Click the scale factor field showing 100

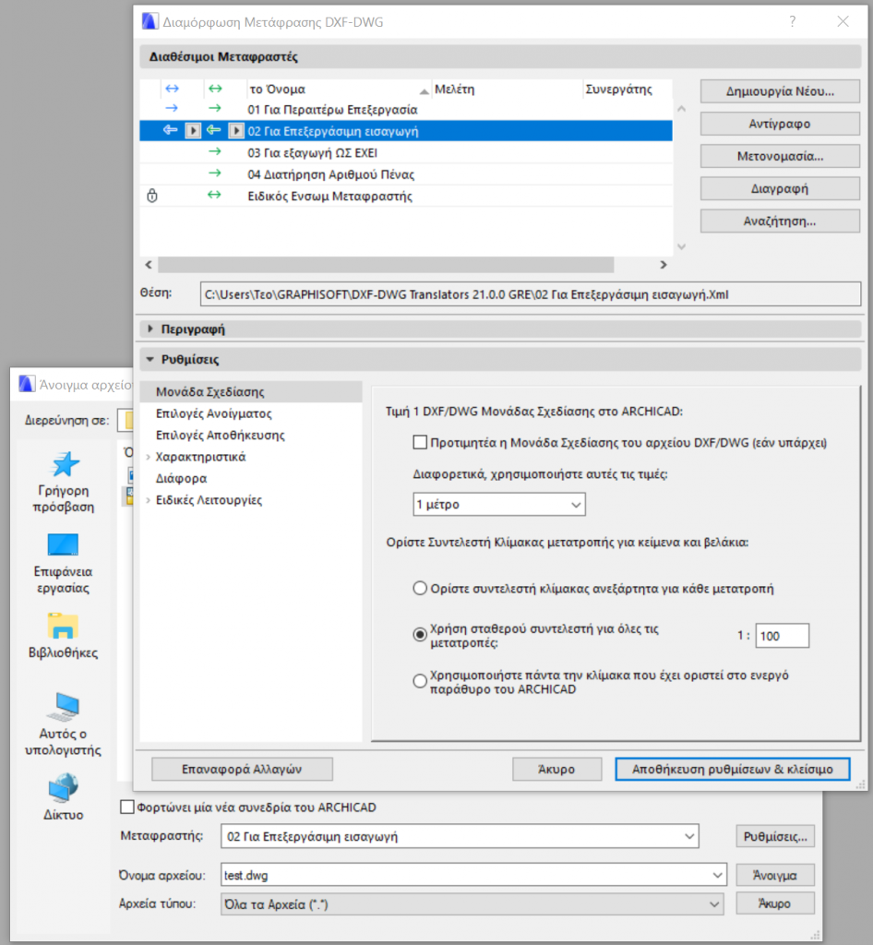pos(782,636)
